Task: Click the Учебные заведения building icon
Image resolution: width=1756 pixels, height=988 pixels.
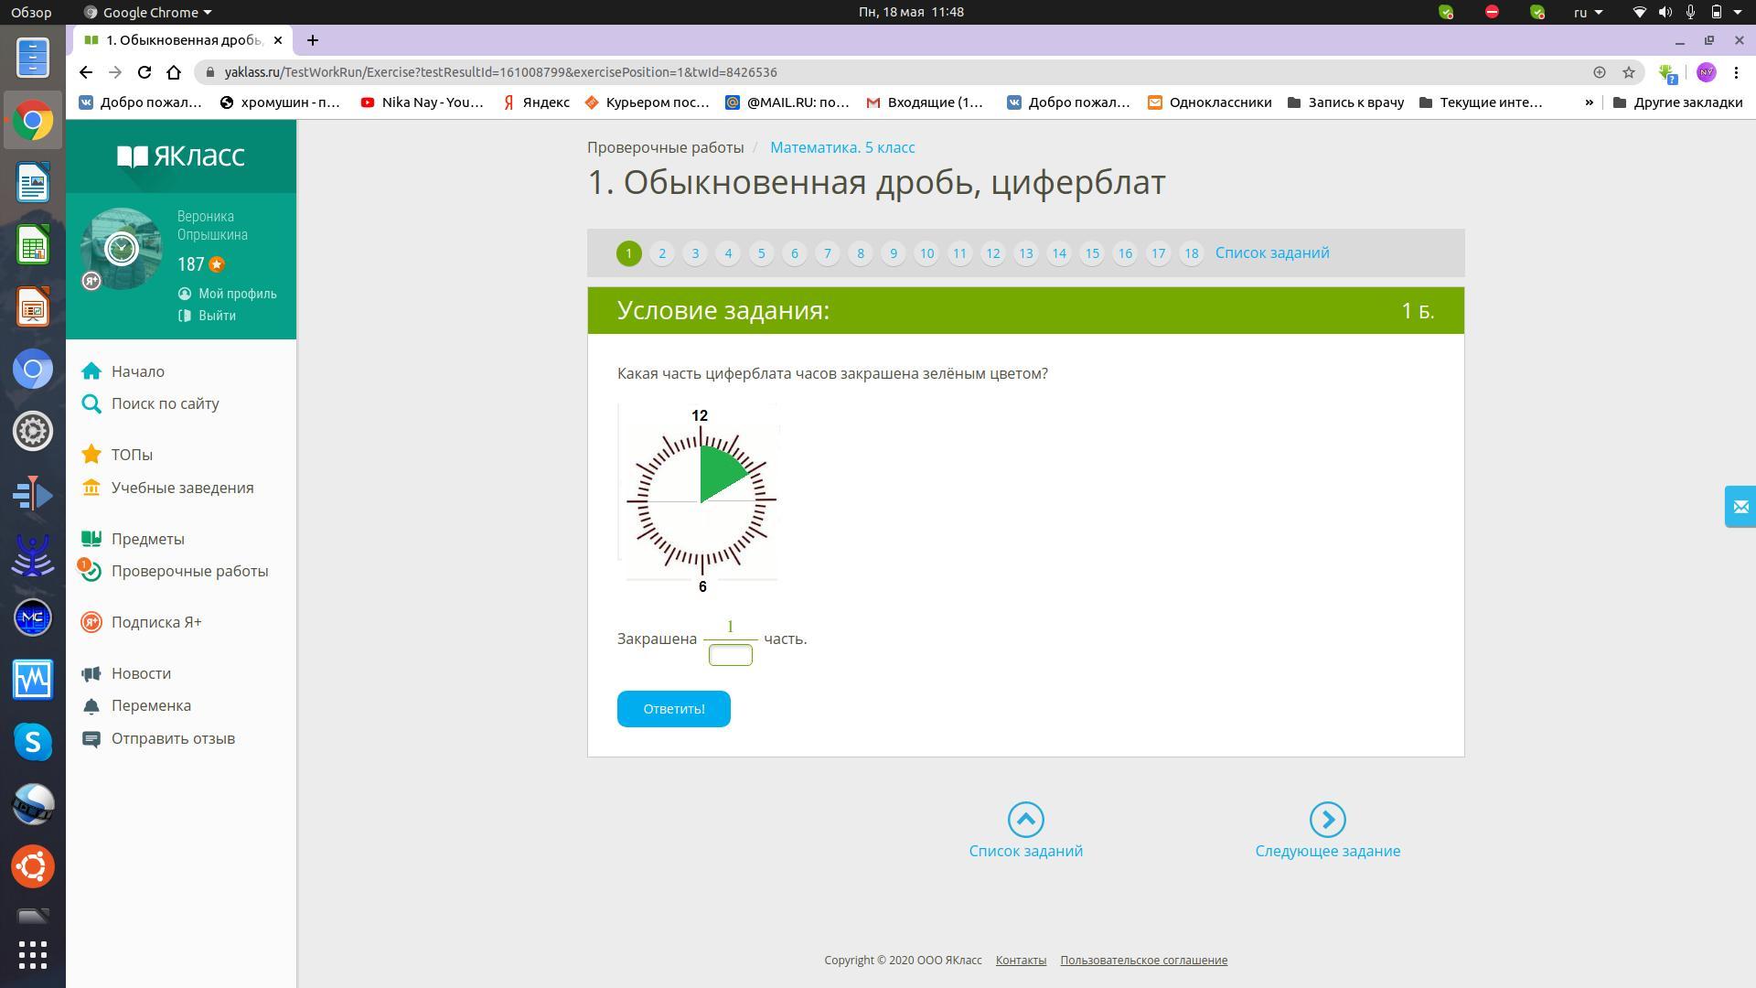Action: click(x=91, y=488)
